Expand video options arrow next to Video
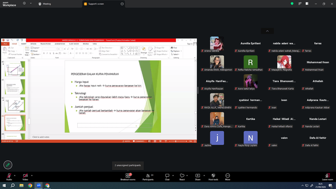The height and width of the screenshot is (189, 336). pyautogui.click(x=31, y=175)
